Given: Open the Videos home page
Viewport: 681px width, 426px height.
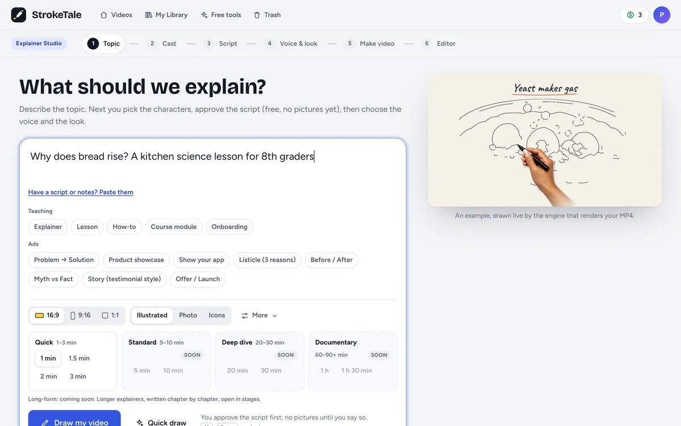Looking at the screenshot, I should pyautogui.click(x=116, y=15).
